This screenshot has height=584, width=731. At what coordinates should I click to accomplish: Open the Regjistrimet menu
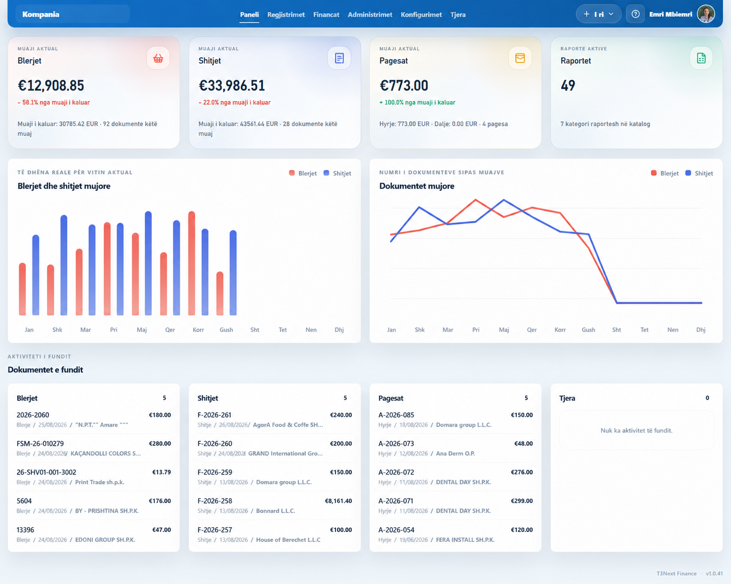pyautogui.click(x=286, y=15)
